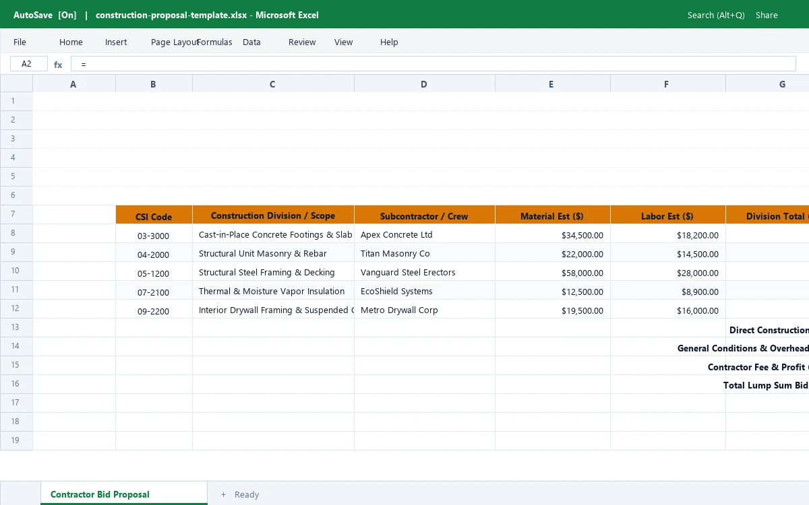Open the Formulas tab
The image size is (809, 505).
click(x=214, y=42)
